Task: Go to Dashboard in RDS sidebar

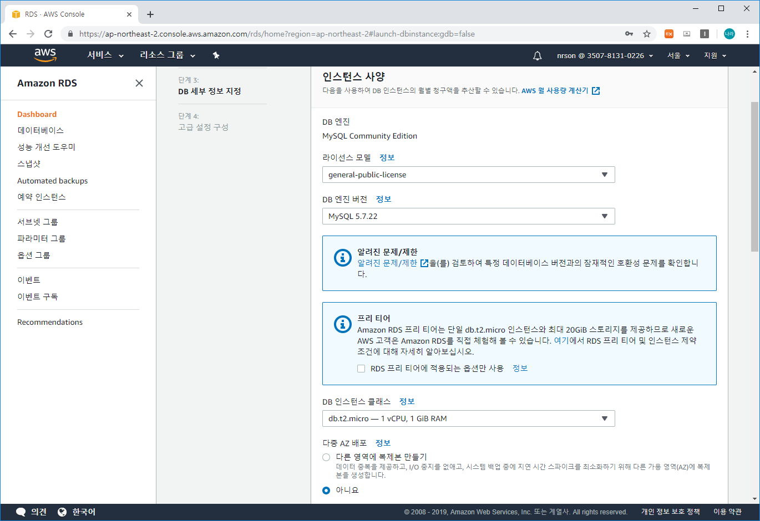Action: pos(37,114)
